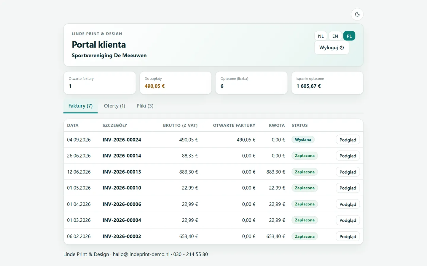
Task: Select the PL language option
Action: coord(349,36)
